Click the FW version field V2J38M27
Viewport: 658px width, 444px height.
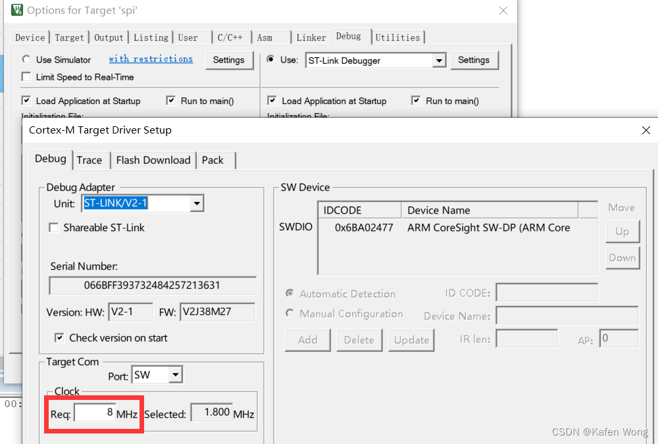[x=217, y=312]
